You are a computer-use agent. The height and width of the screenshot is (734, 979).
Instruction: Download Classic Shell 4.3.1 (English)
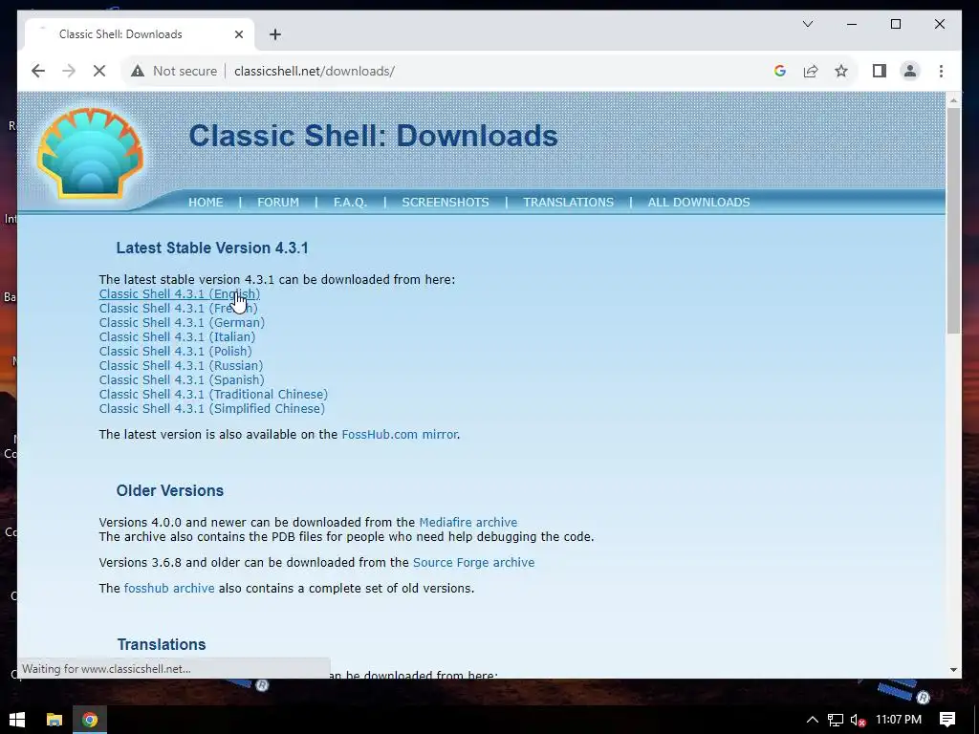[x=179, y=294]
